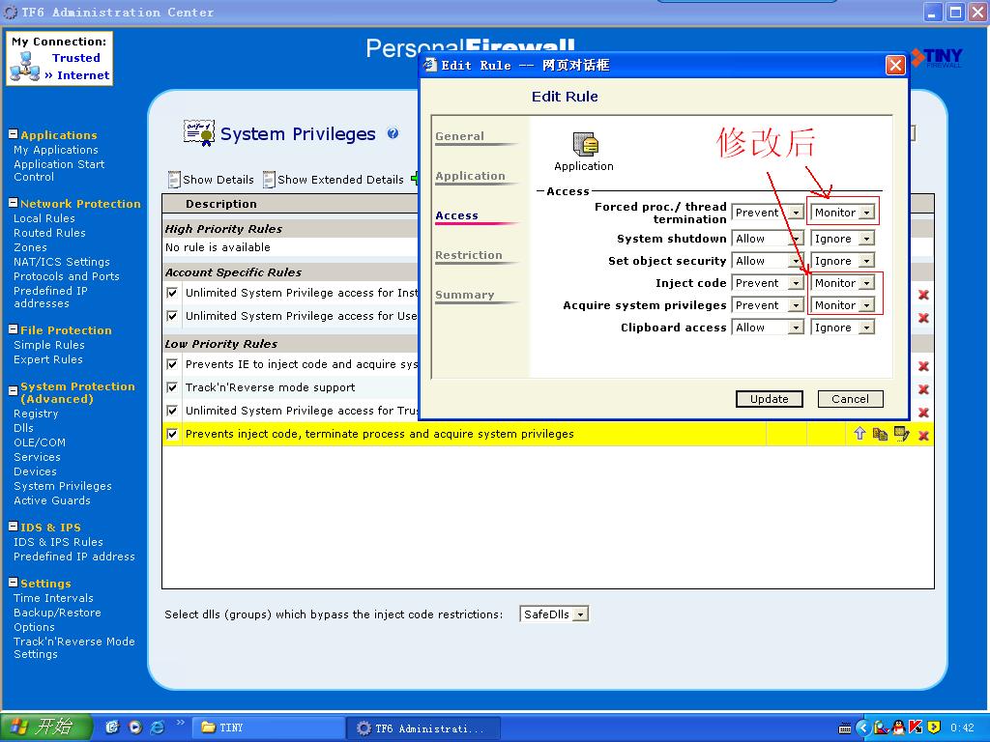Delete the Prevents inject code rule
The image size is (990, 742).
(923, 435)
